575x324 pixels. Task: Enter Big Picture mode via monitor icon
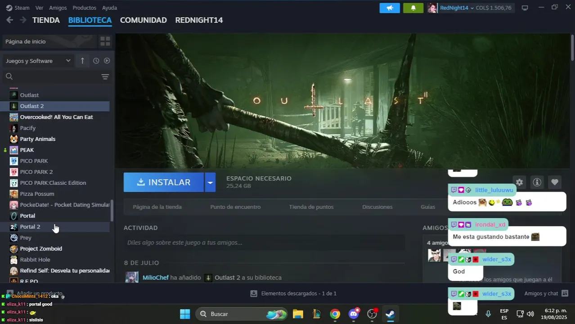pos(525,8)
